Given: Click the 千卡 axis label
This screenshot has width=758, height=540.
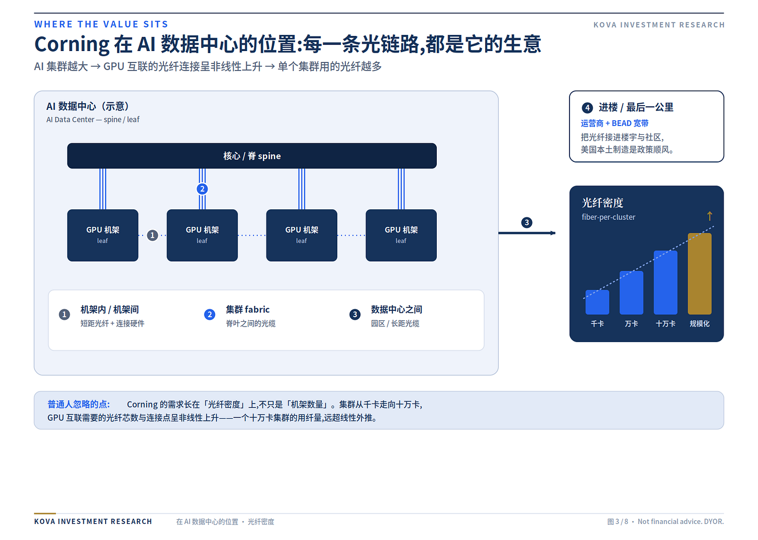Looking at the screenshot, I should click(597, 323).
